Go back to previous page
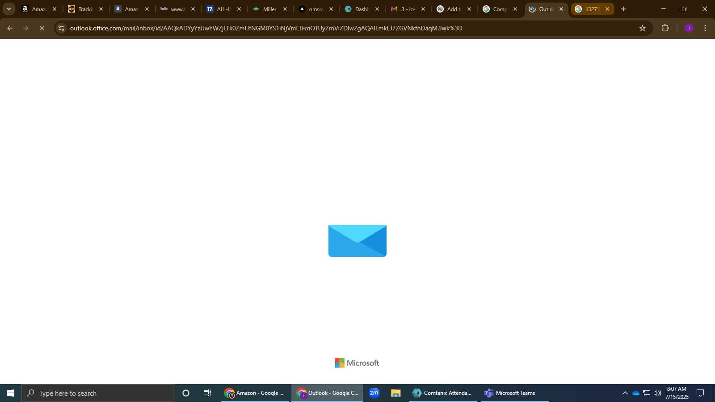 tap(10, 28)
